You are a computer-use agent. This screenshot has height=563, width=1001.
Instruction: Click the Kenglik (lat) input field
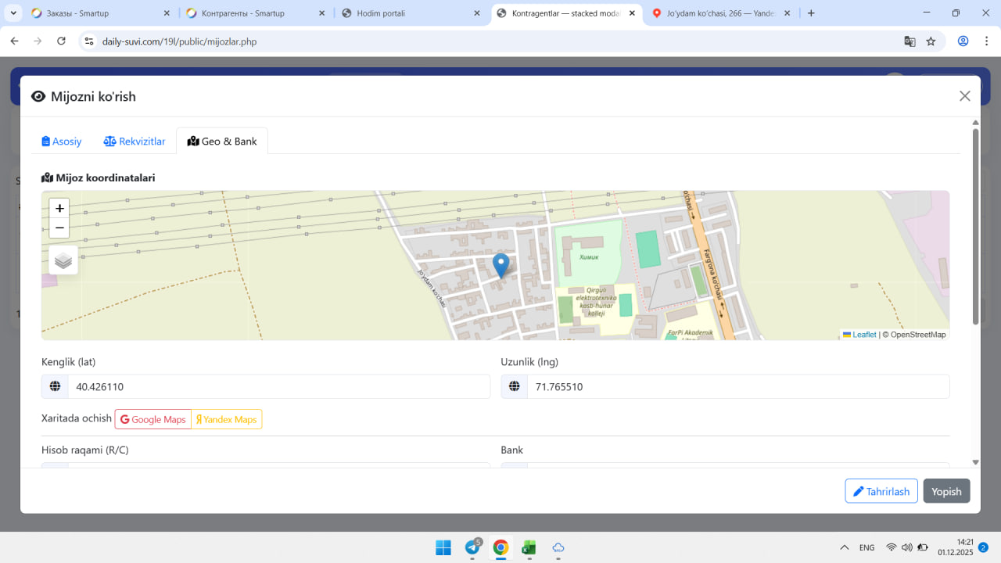278,387
